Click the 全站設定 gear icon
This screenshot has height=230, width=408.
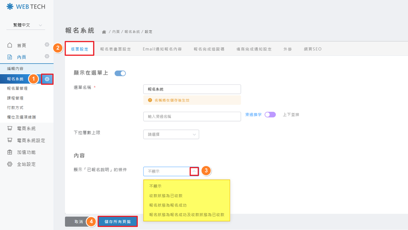click(x=10, y=164)
